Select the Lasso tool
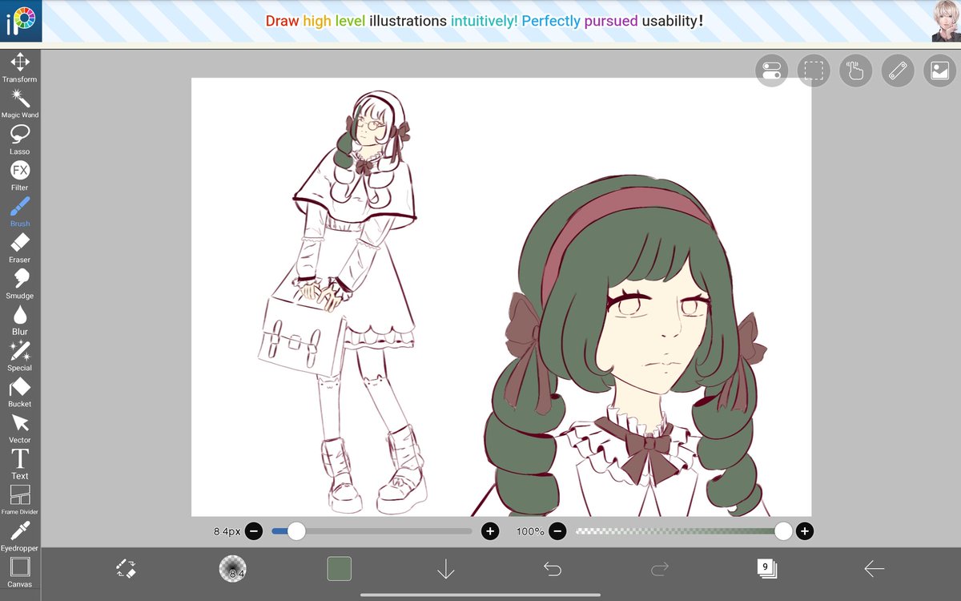This screenshot has height=601, width=961. [x=19, y=139]
